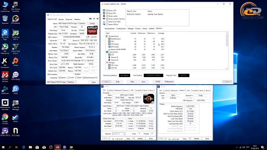Click the Stop button in AIDA64
Image resolution: width=267 pixels, height=150 pixels.
pos(118,82)
